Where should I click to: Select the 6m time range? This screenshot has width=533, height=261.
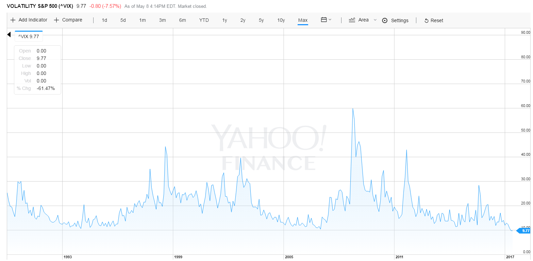pyautogui.click(x=183, y=20)
